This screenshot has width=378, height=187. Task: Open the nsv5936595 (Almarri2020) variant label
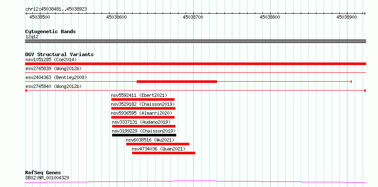click(x=142, y=113)
